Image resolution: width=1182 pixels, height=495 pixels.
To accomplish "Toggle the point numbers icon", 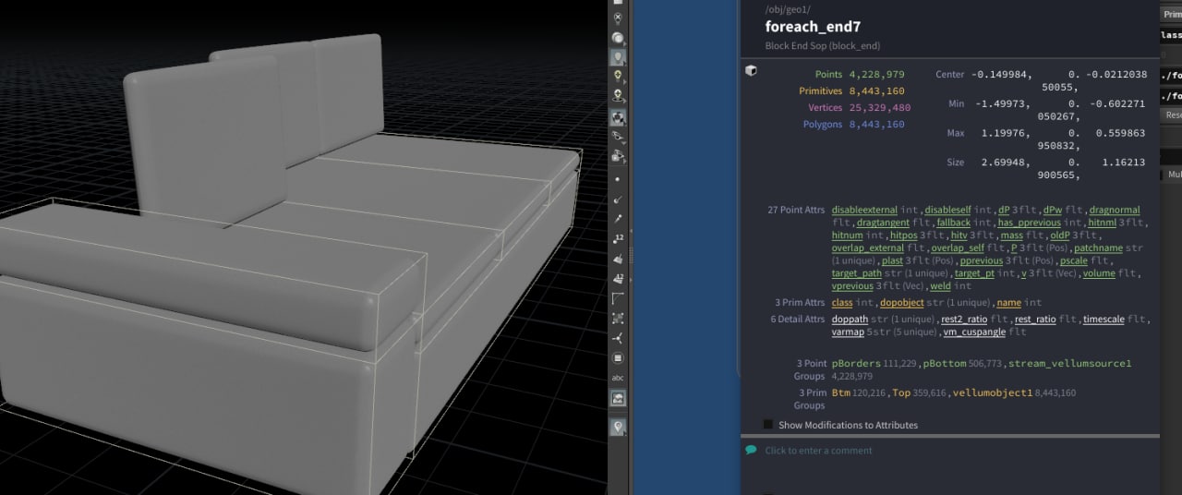I will coord(618,238).
